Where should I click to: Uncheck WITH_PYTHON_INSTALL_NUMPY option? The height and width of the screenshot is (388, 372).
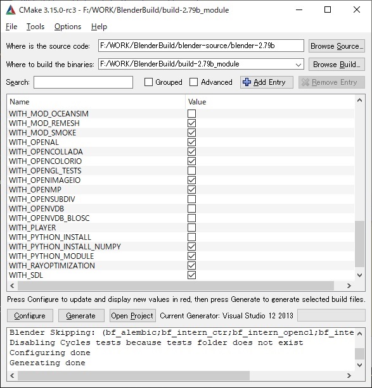(191, 246)
